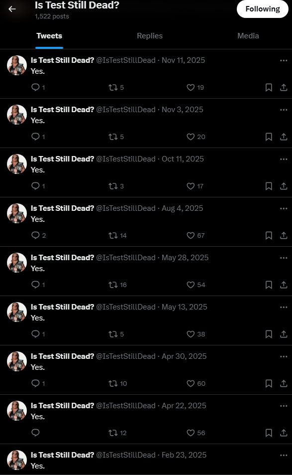
Task: Switch to the Replies tab
Action: (x=150, y=36)
